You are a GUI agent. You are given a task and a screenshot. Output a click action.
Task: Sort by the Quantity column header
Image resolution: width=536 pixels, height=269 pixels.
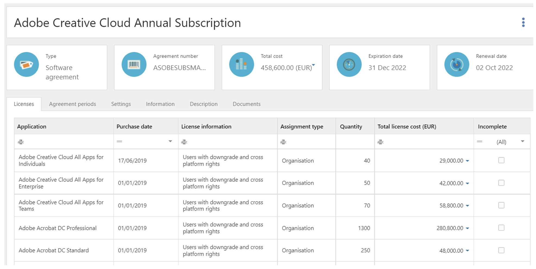pos(355,126)
